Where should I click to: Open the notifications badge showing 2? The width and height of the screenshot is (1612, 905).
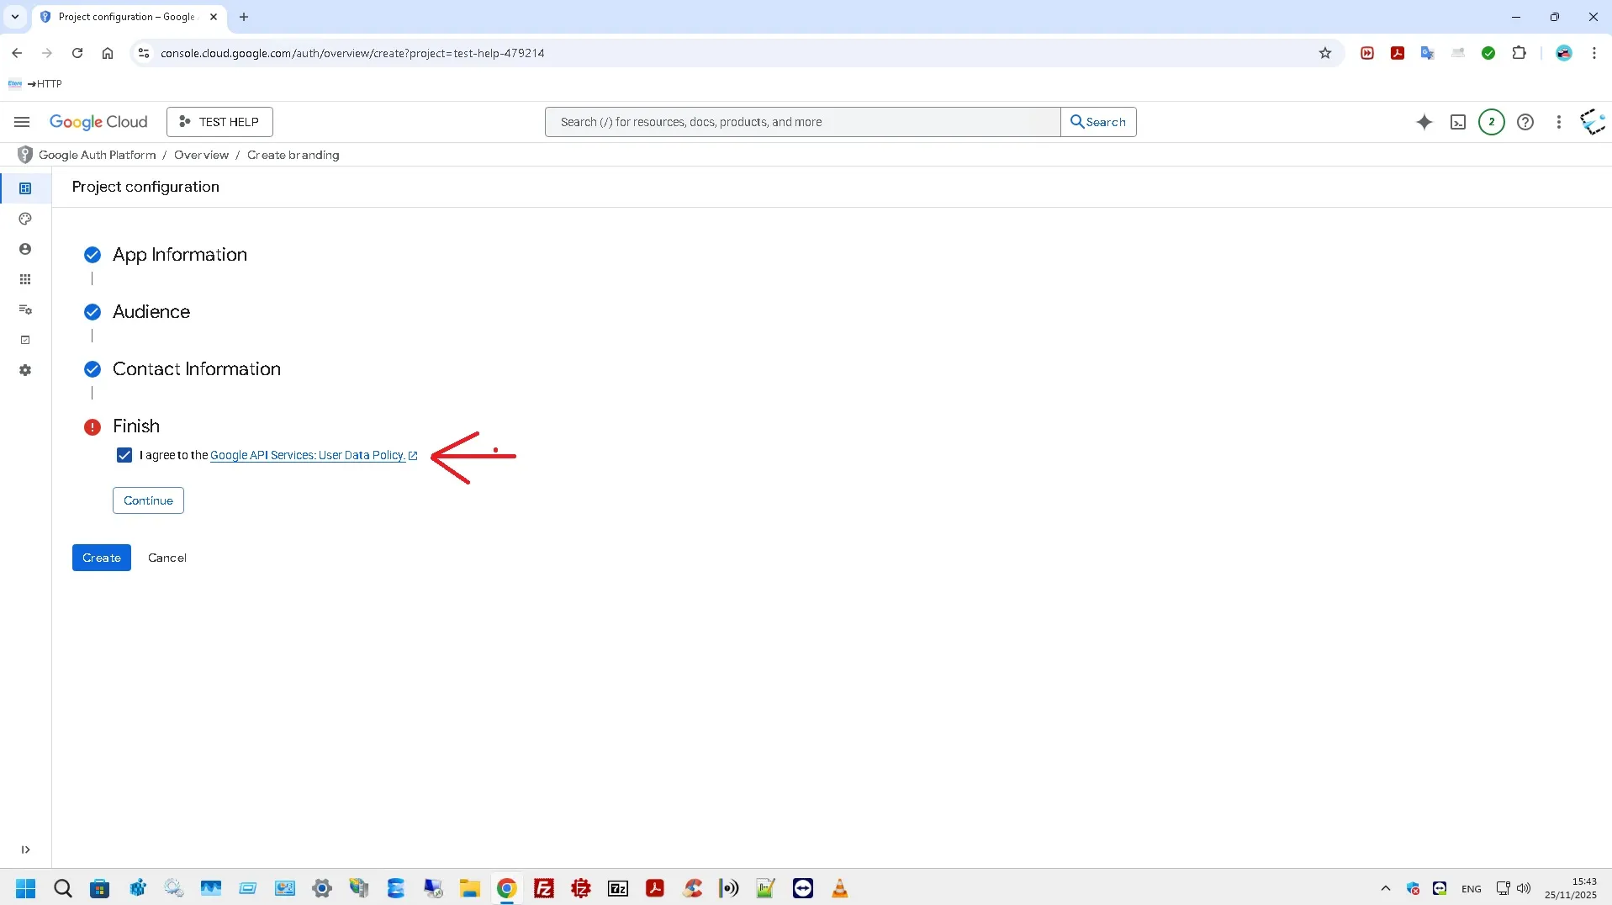click(1491, 122)
